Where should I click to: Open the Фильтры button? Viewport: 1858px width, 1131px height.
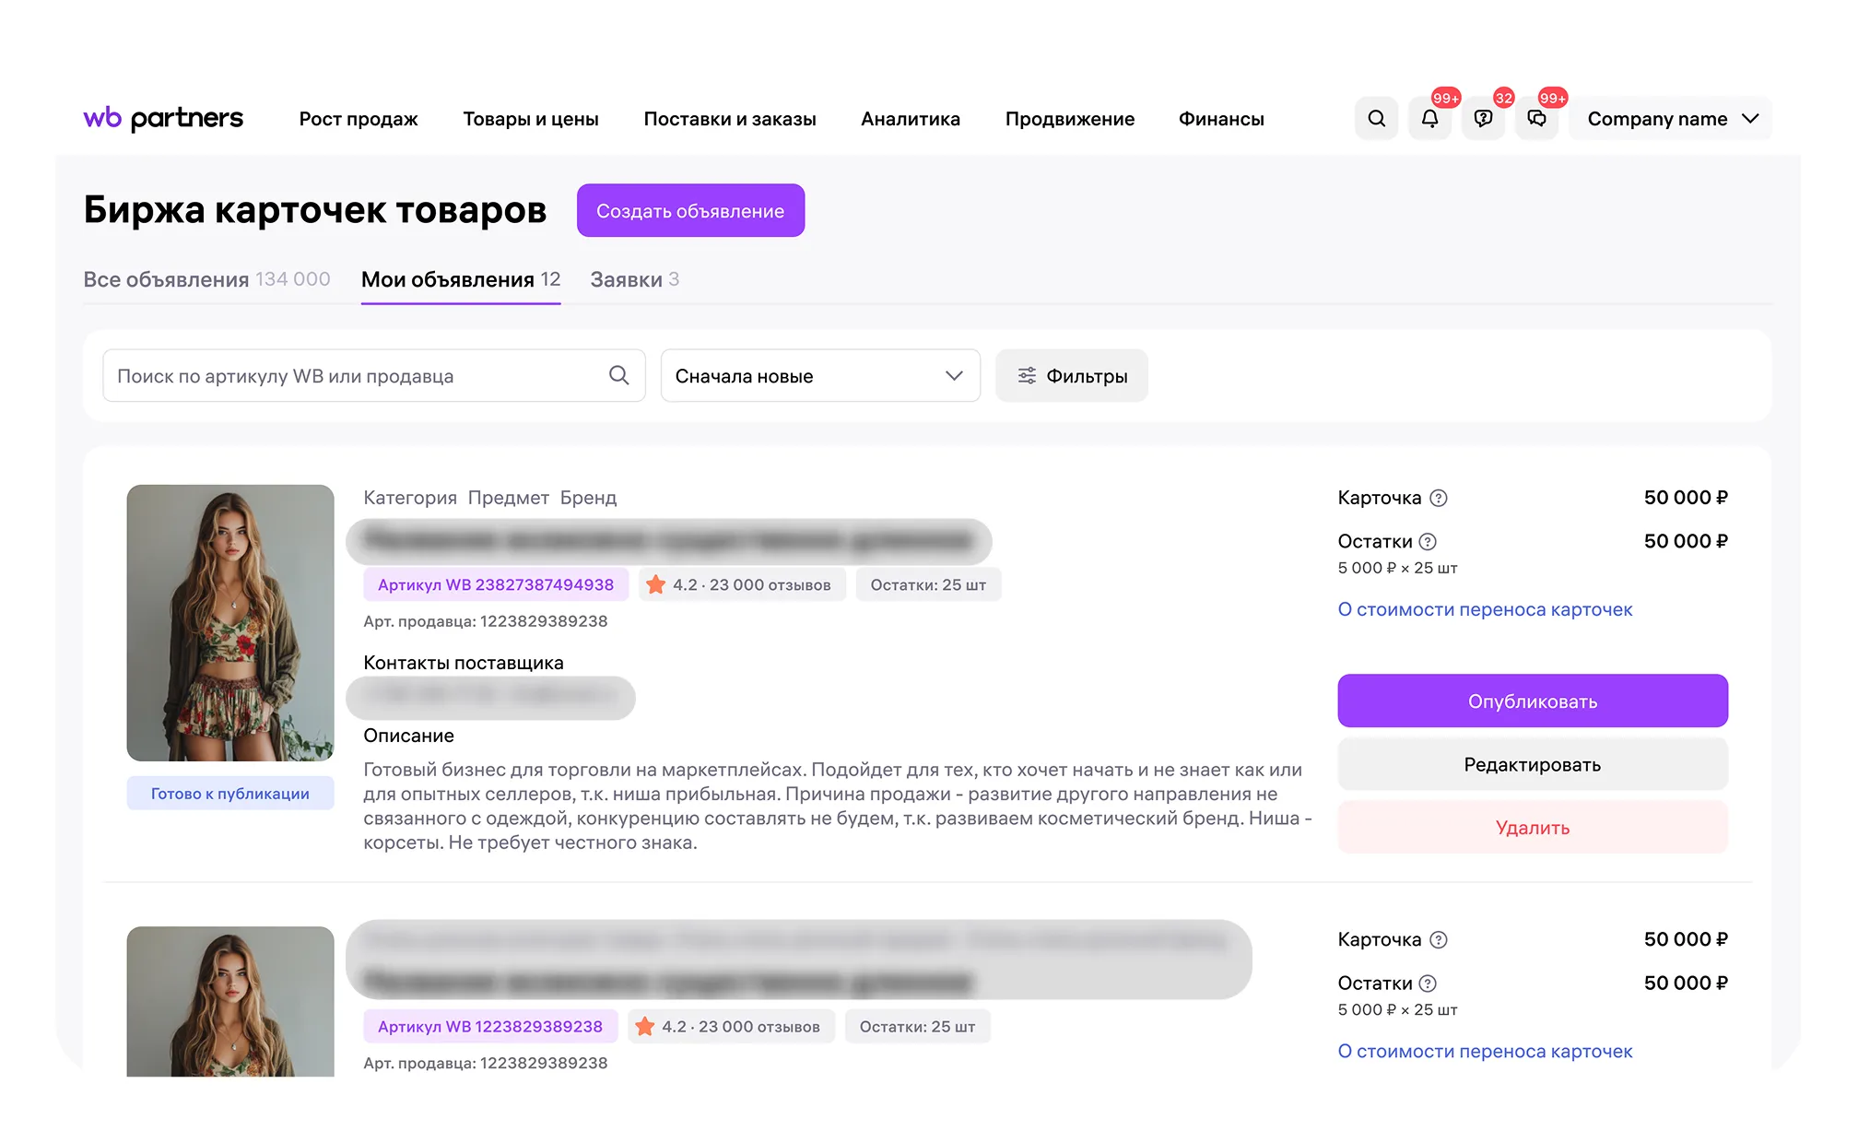click(1072, 375)
